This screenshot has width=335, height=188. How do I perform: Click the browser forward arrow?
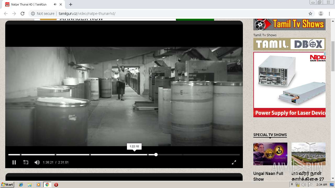pyautogui.click(x=14, y=14)
